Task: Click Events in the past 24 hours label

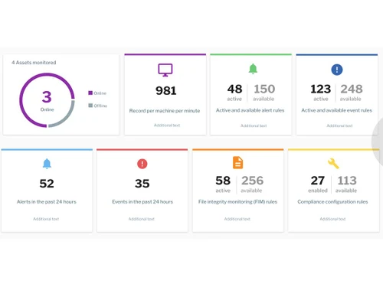Action: pyautogui.click(x=142, y=202)
